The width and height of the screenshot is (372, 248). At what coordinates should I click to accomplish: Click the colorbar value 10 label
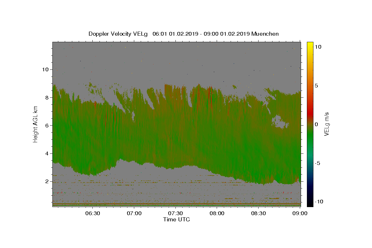[x=318, y=47]
